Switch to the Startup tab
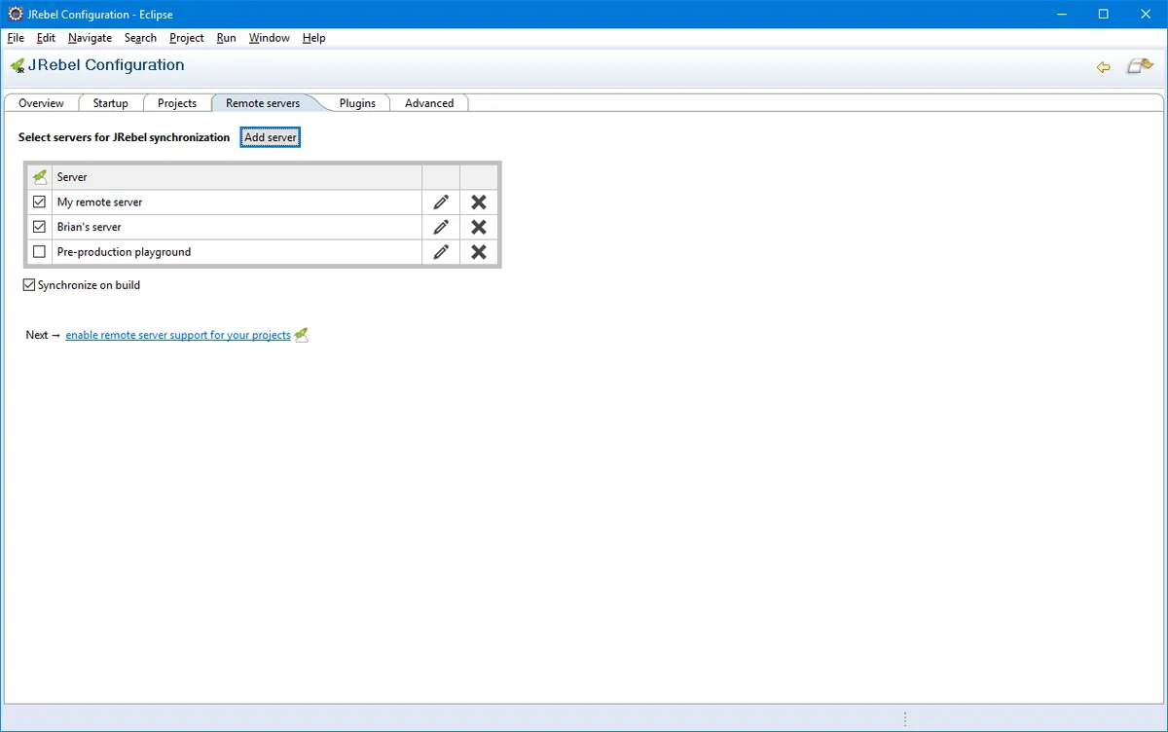The width and height of the screenshot is (1168, 732). coord(110,103)
